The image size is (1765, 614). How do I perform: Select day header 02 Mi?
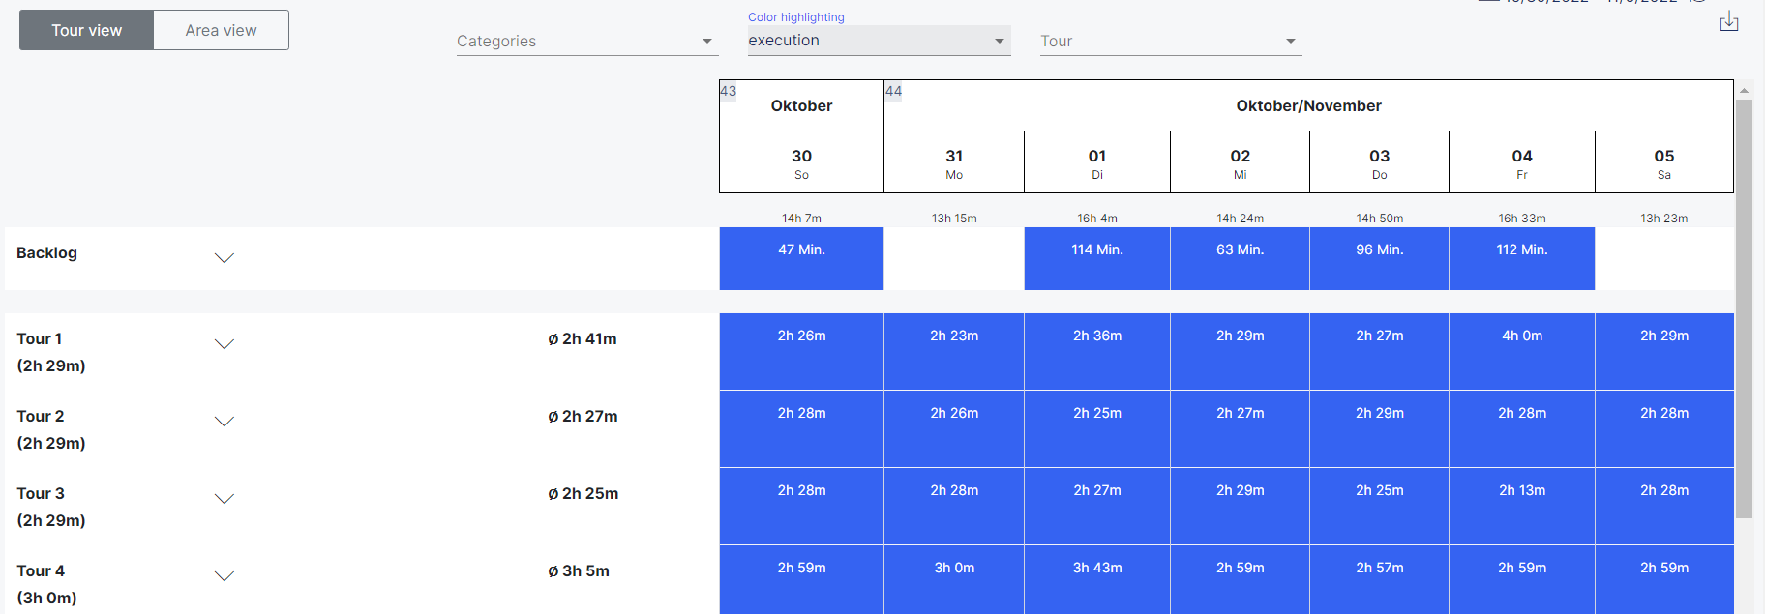pos(1241,163)
